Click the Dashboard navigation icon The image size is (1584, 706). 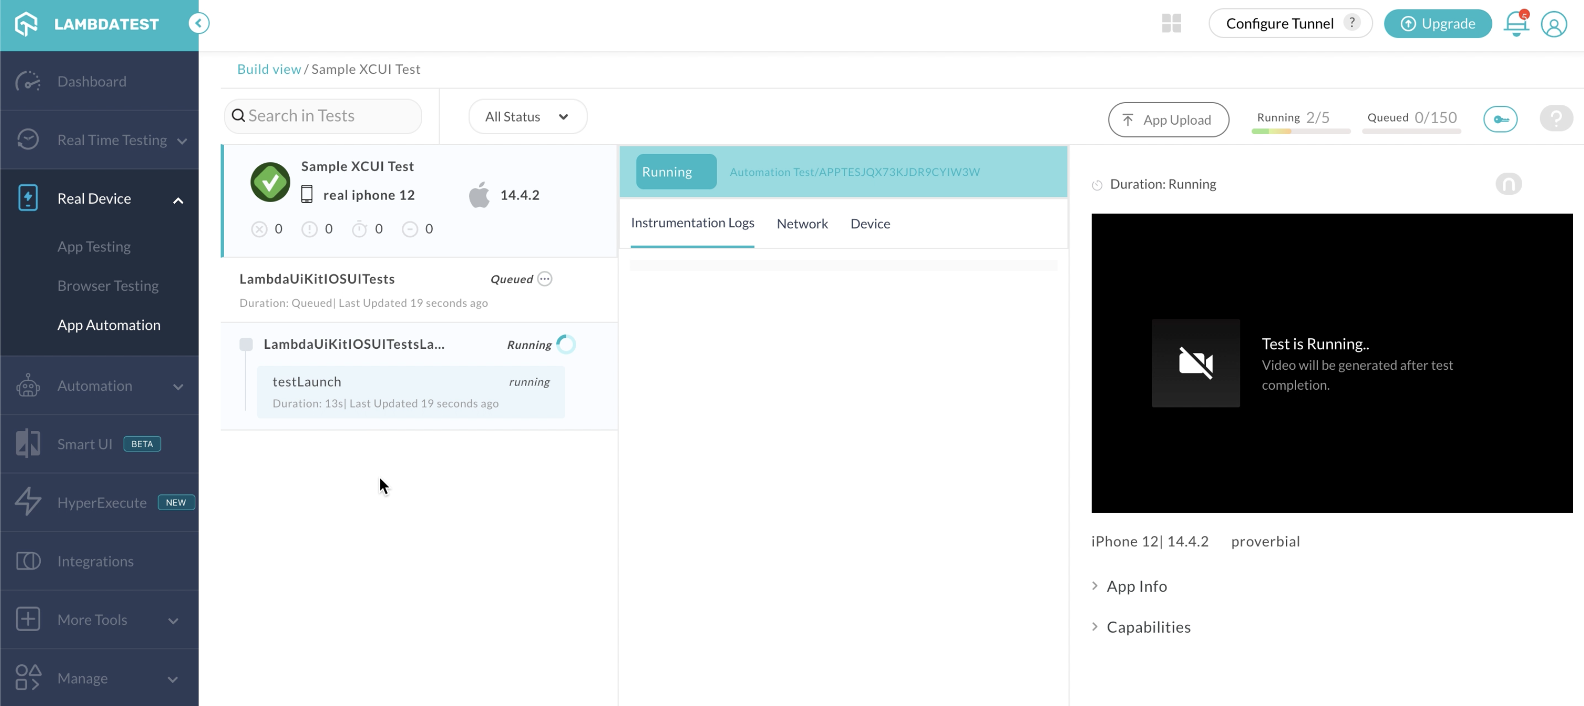click(x=27, y=81)
